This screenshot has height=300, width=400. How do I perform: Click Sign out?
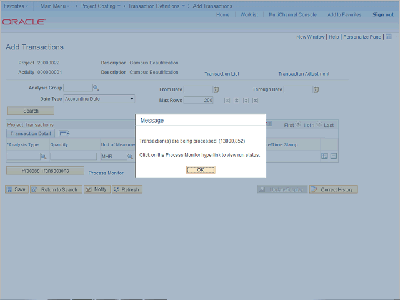383,15
